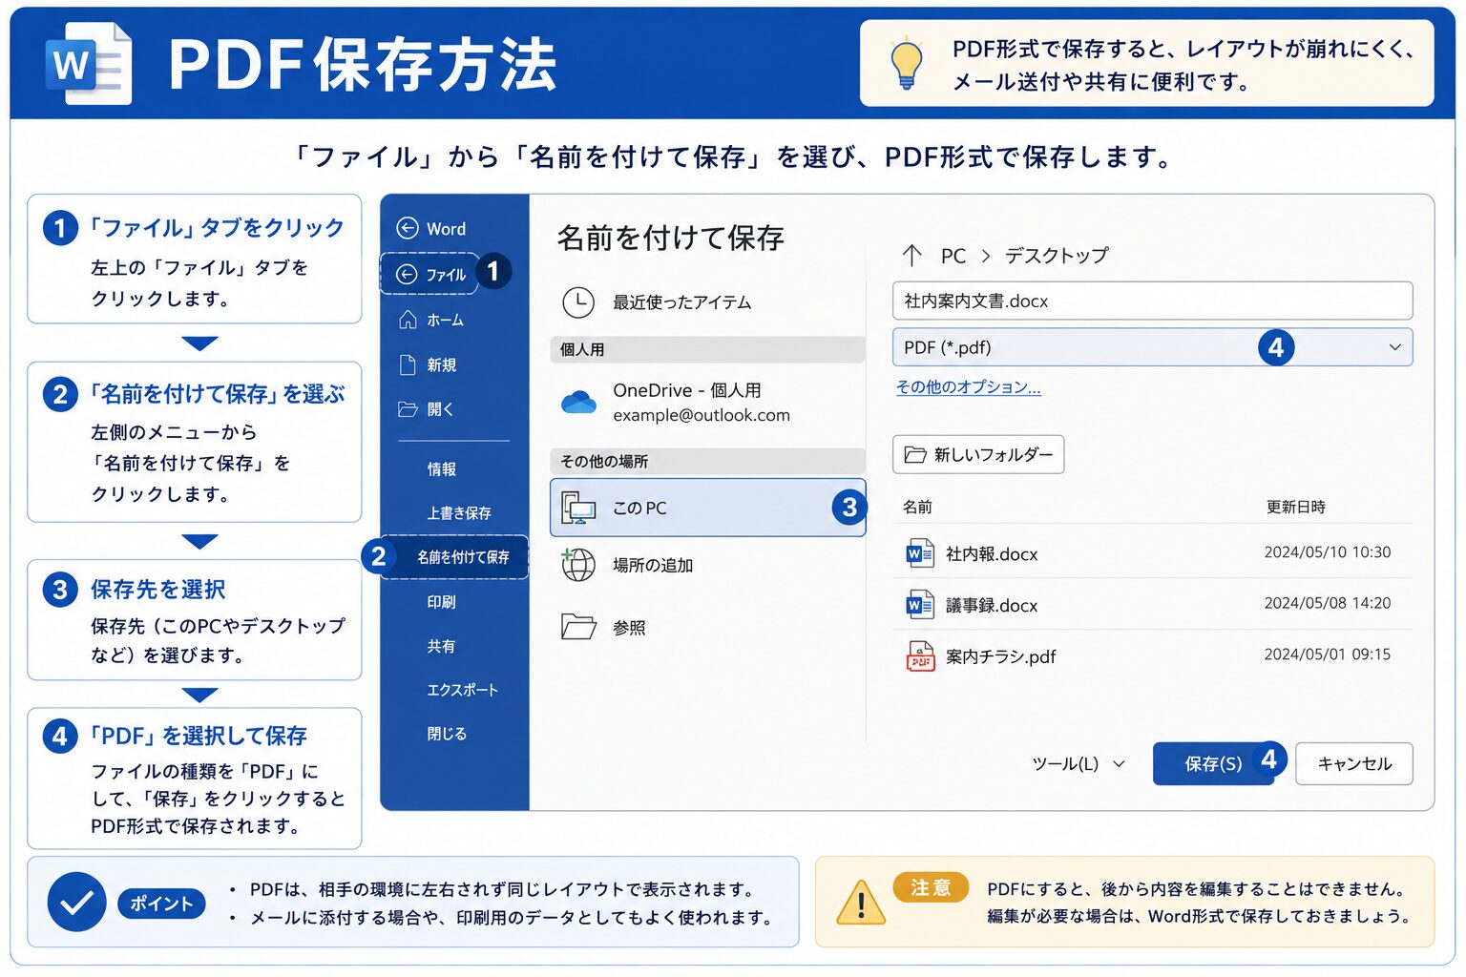The width and height of the screenshot is (1466, 977).
Task: Click the キャンセル button
Action: (x=1353, y=763)
